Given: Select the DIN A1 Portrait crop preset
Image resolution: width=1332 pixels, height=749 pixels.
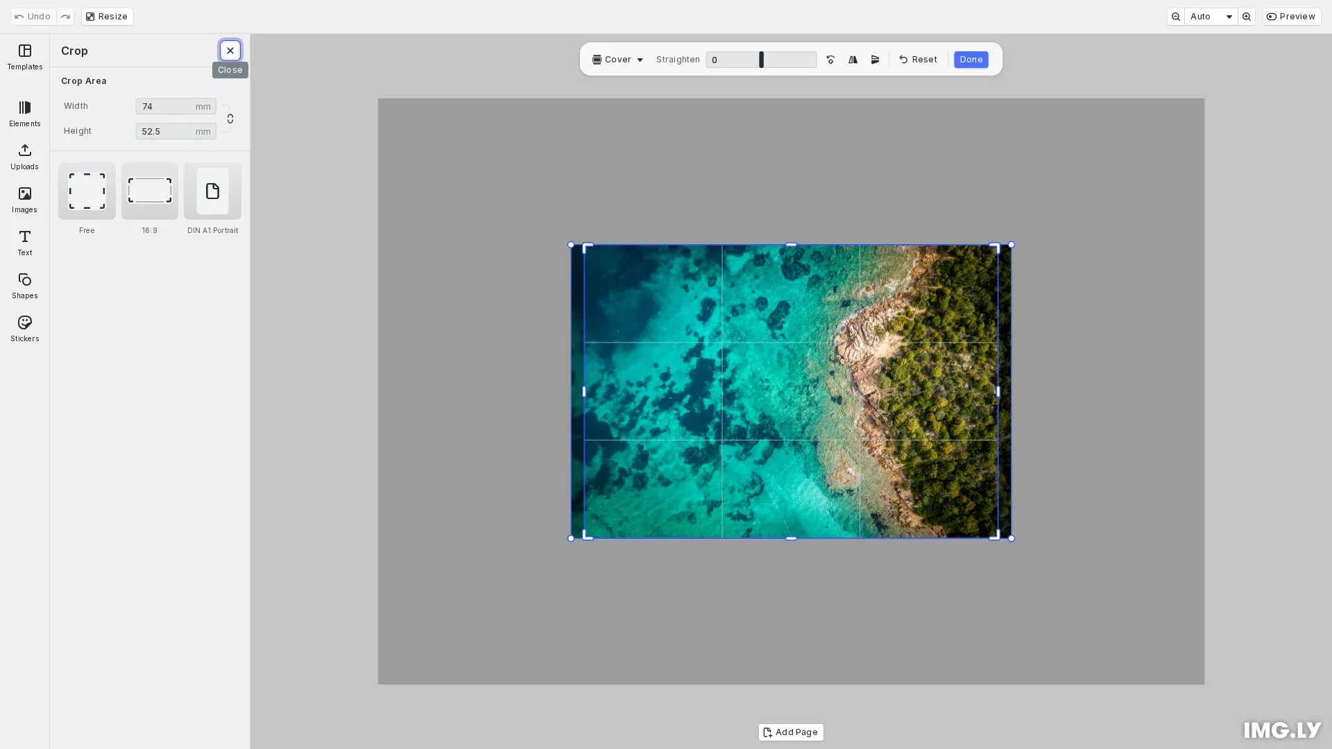Looking at the screenshot, I should (x=212, y=191).
